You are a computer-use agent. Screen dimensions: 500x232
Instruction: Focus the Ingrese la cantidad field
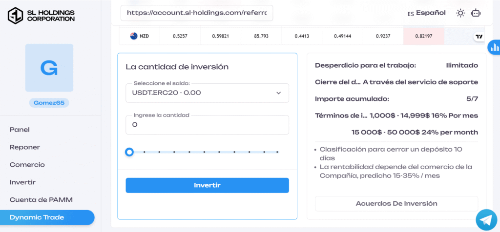(x=207, y=125)
